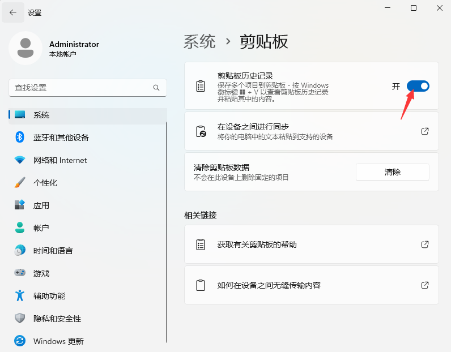Click the Gaming (游戏) controller icon
The width and height of the screenshot is (451, 352).
(x=20, y=273)
